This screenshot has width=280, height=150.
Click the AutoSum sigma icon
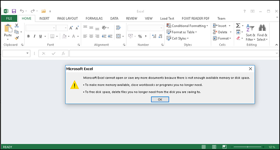tap(238, 26)
